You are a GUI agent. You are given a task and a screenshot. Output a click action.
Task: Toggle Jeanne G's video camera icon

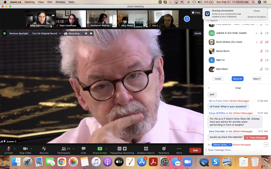point(267,33)
